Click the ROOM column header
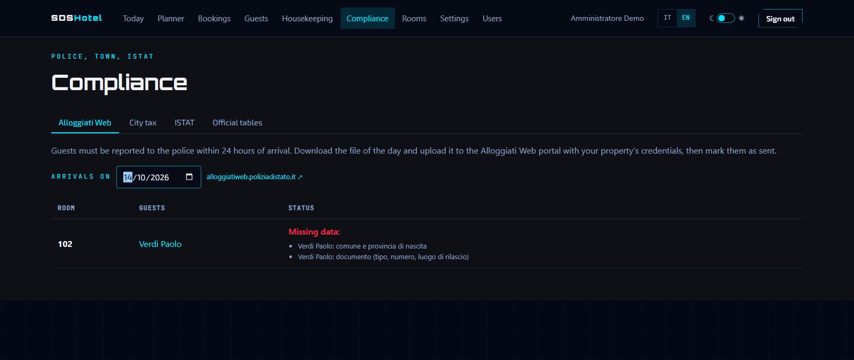Screen dimensions: 854x360 click(66, 208)
